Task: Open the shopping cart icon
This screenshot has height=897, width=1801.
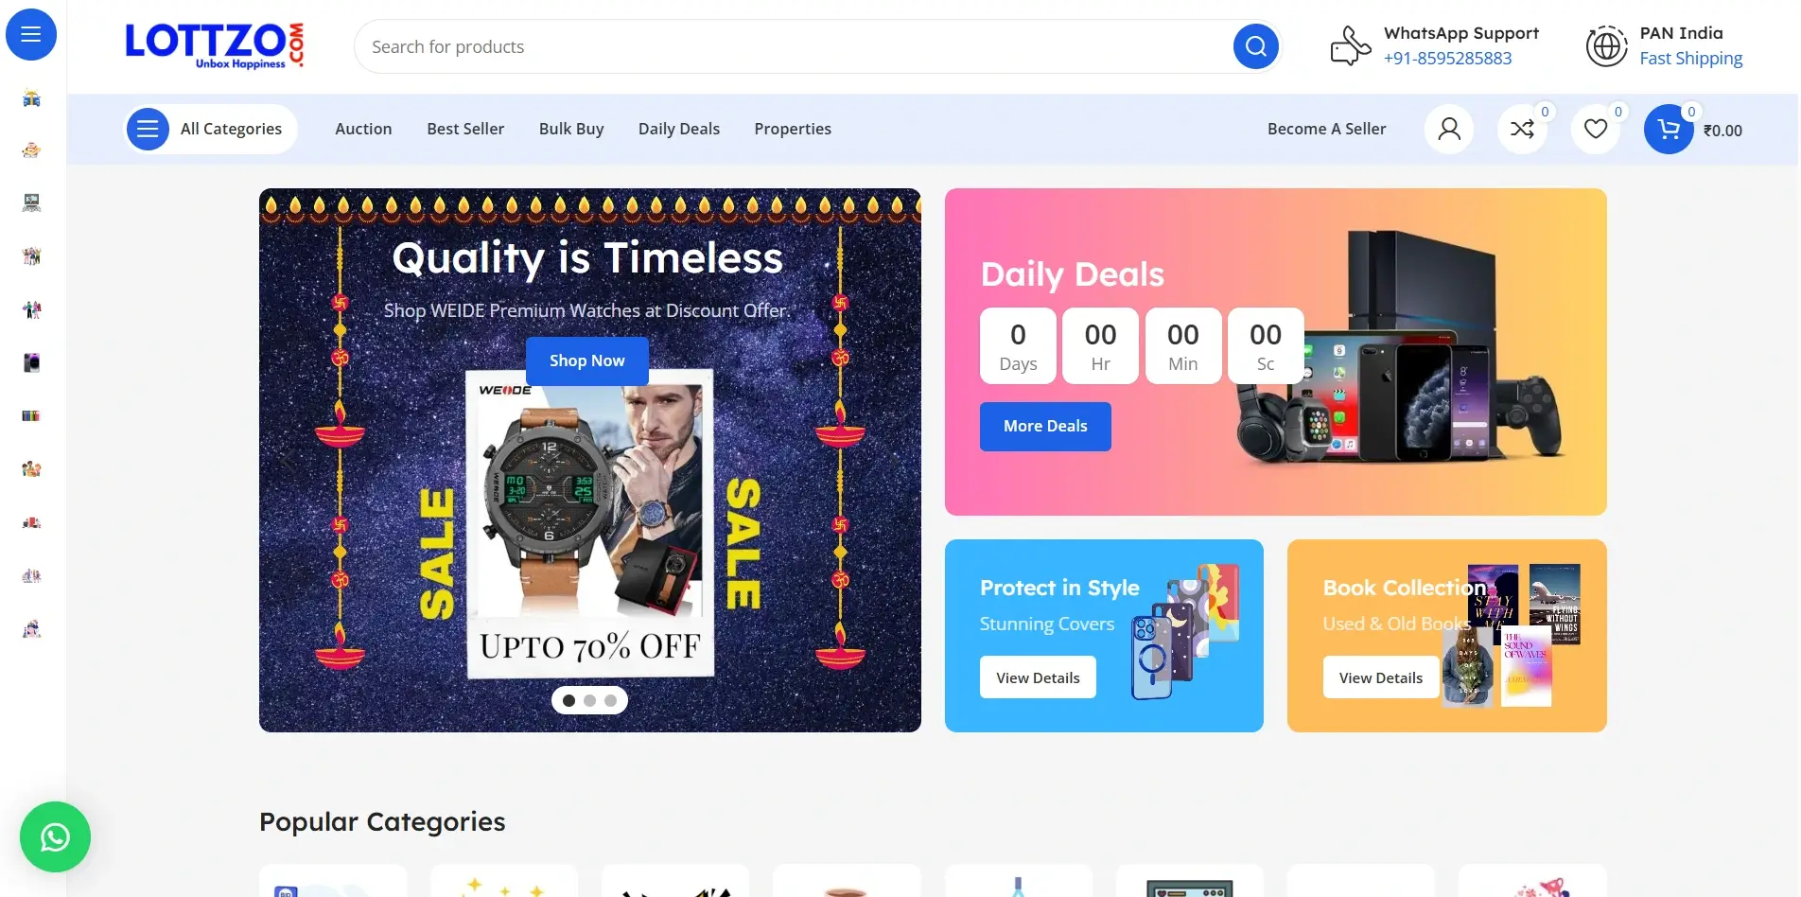Action: (x=1669, y=129)
